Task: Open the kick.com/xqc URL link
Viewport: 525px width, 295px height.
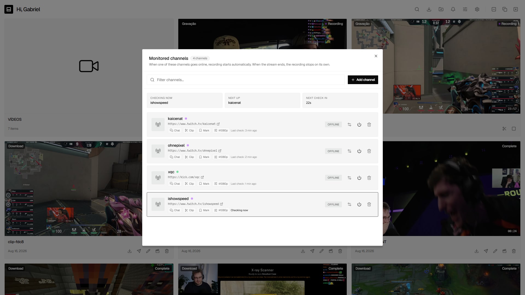Action: tap(186, 177)
